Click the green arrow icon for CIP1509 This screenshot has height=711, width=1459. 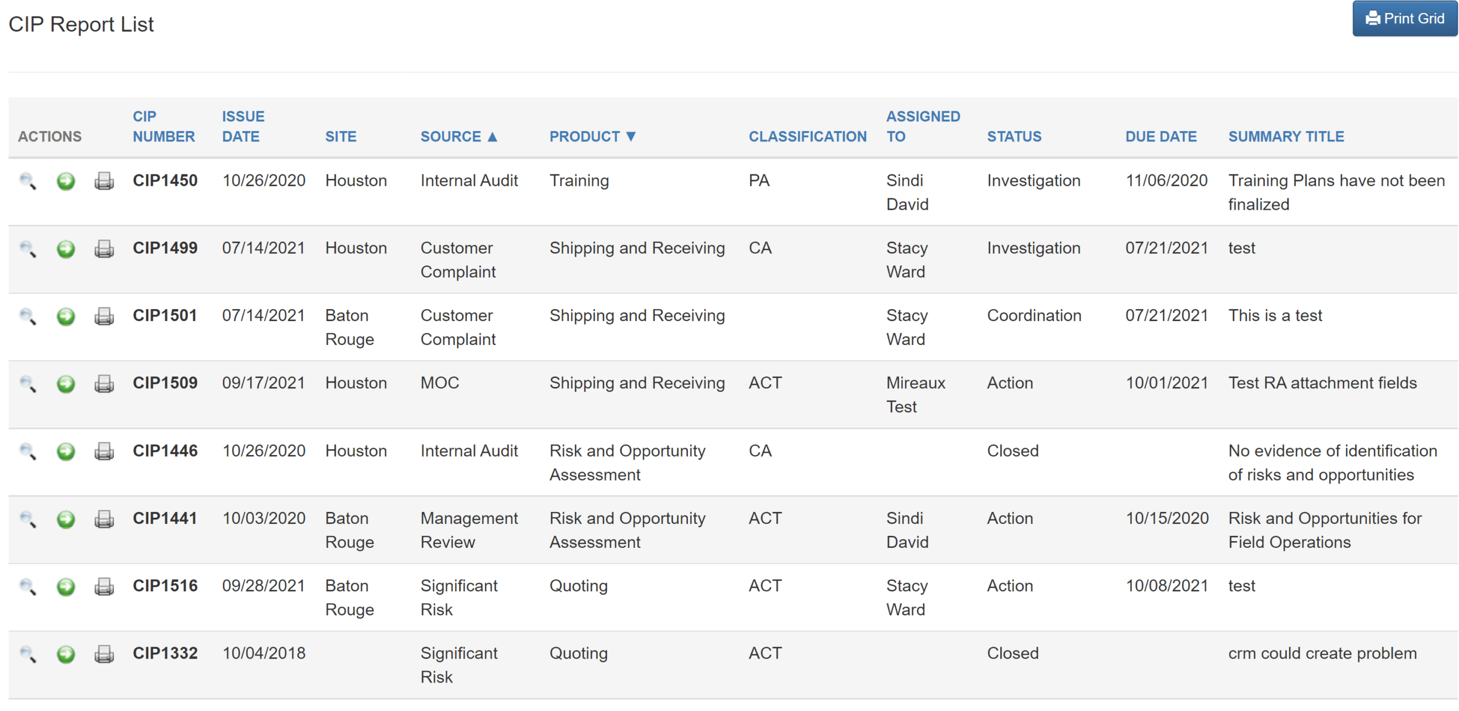[x=66, y=384]
